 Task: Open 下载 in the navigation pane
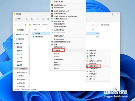tap(19, 58)
